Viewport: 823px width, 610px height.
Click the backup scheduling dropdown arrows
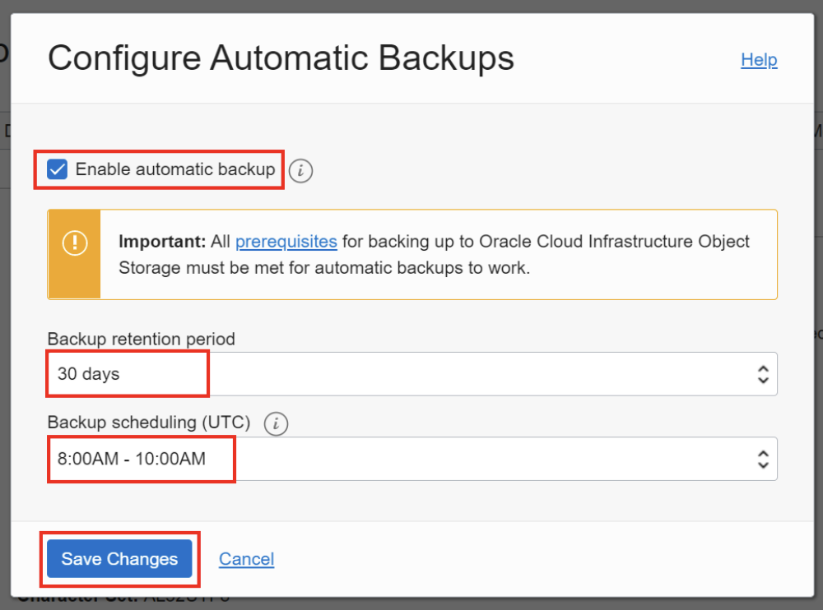762,459
